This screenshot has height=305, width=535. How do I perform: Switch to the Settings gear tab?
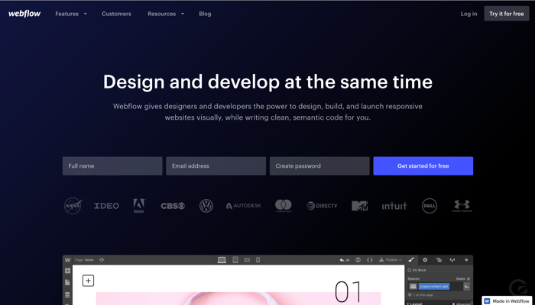(x=425, y=260)
